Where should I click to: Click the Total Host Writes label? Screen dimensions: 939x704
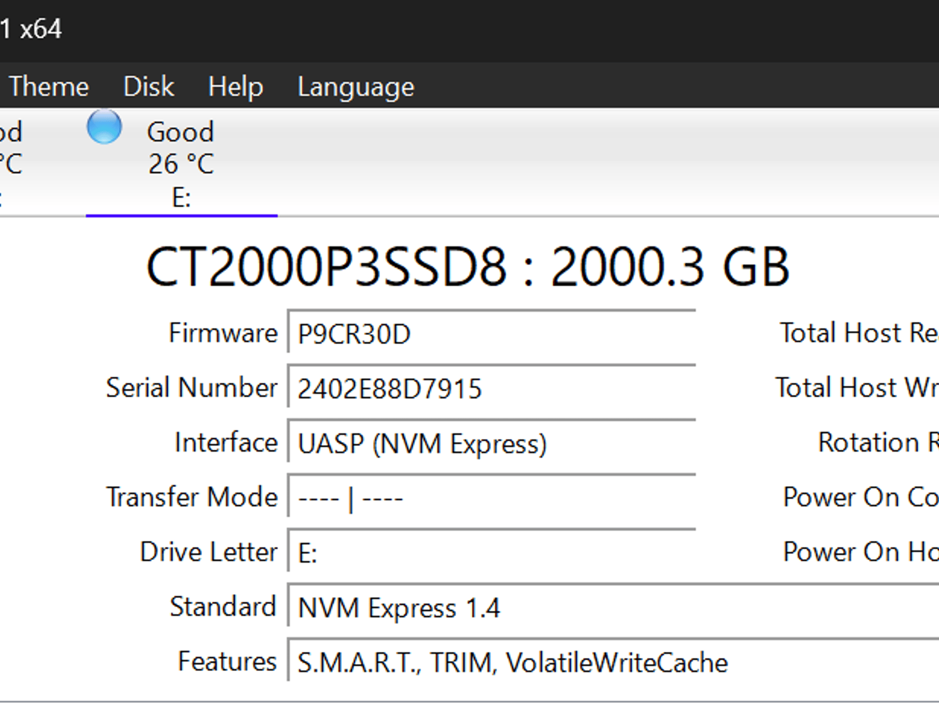tap(857, 388)
